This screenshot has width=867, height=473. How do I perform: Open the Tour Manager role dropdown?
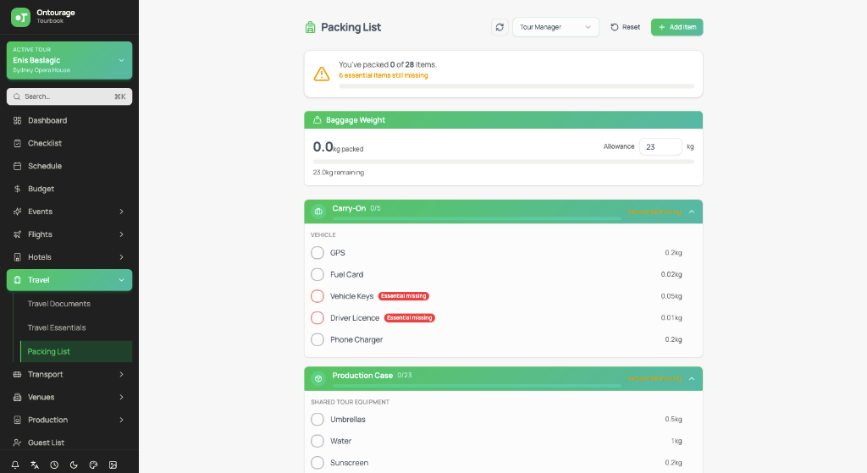555,27
